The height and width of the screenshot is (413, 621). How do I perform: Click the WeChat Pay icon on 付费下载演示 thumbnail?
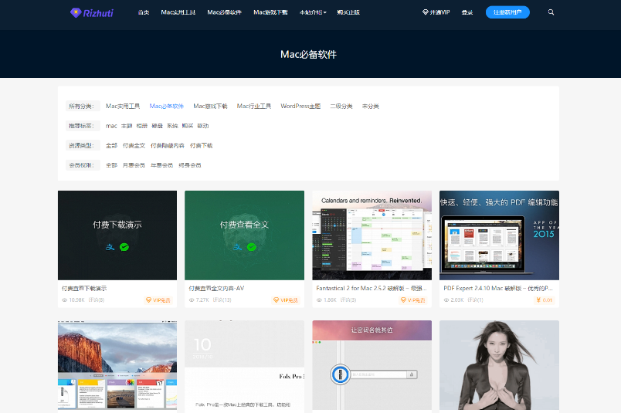124,247
